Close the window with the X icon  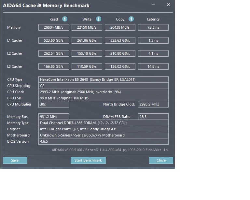click(168, 5)
